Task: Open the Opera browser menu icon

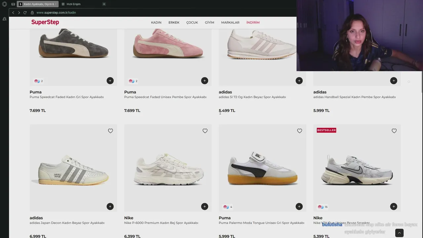Action: [x=4, y=4]
